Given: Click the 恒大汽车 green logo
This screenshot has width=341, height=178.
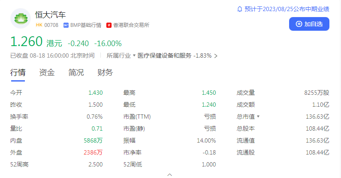Looking at the screenshot, I should [21, 18].
